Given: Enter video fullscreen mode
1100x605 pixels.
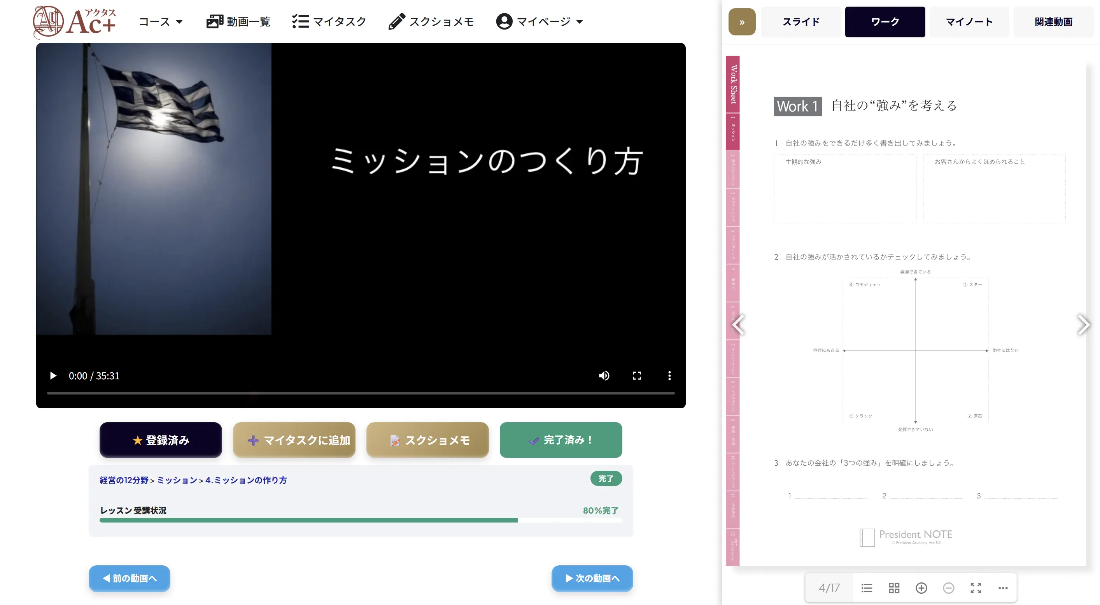Looking at the screenshot, I should click(637, 375).
